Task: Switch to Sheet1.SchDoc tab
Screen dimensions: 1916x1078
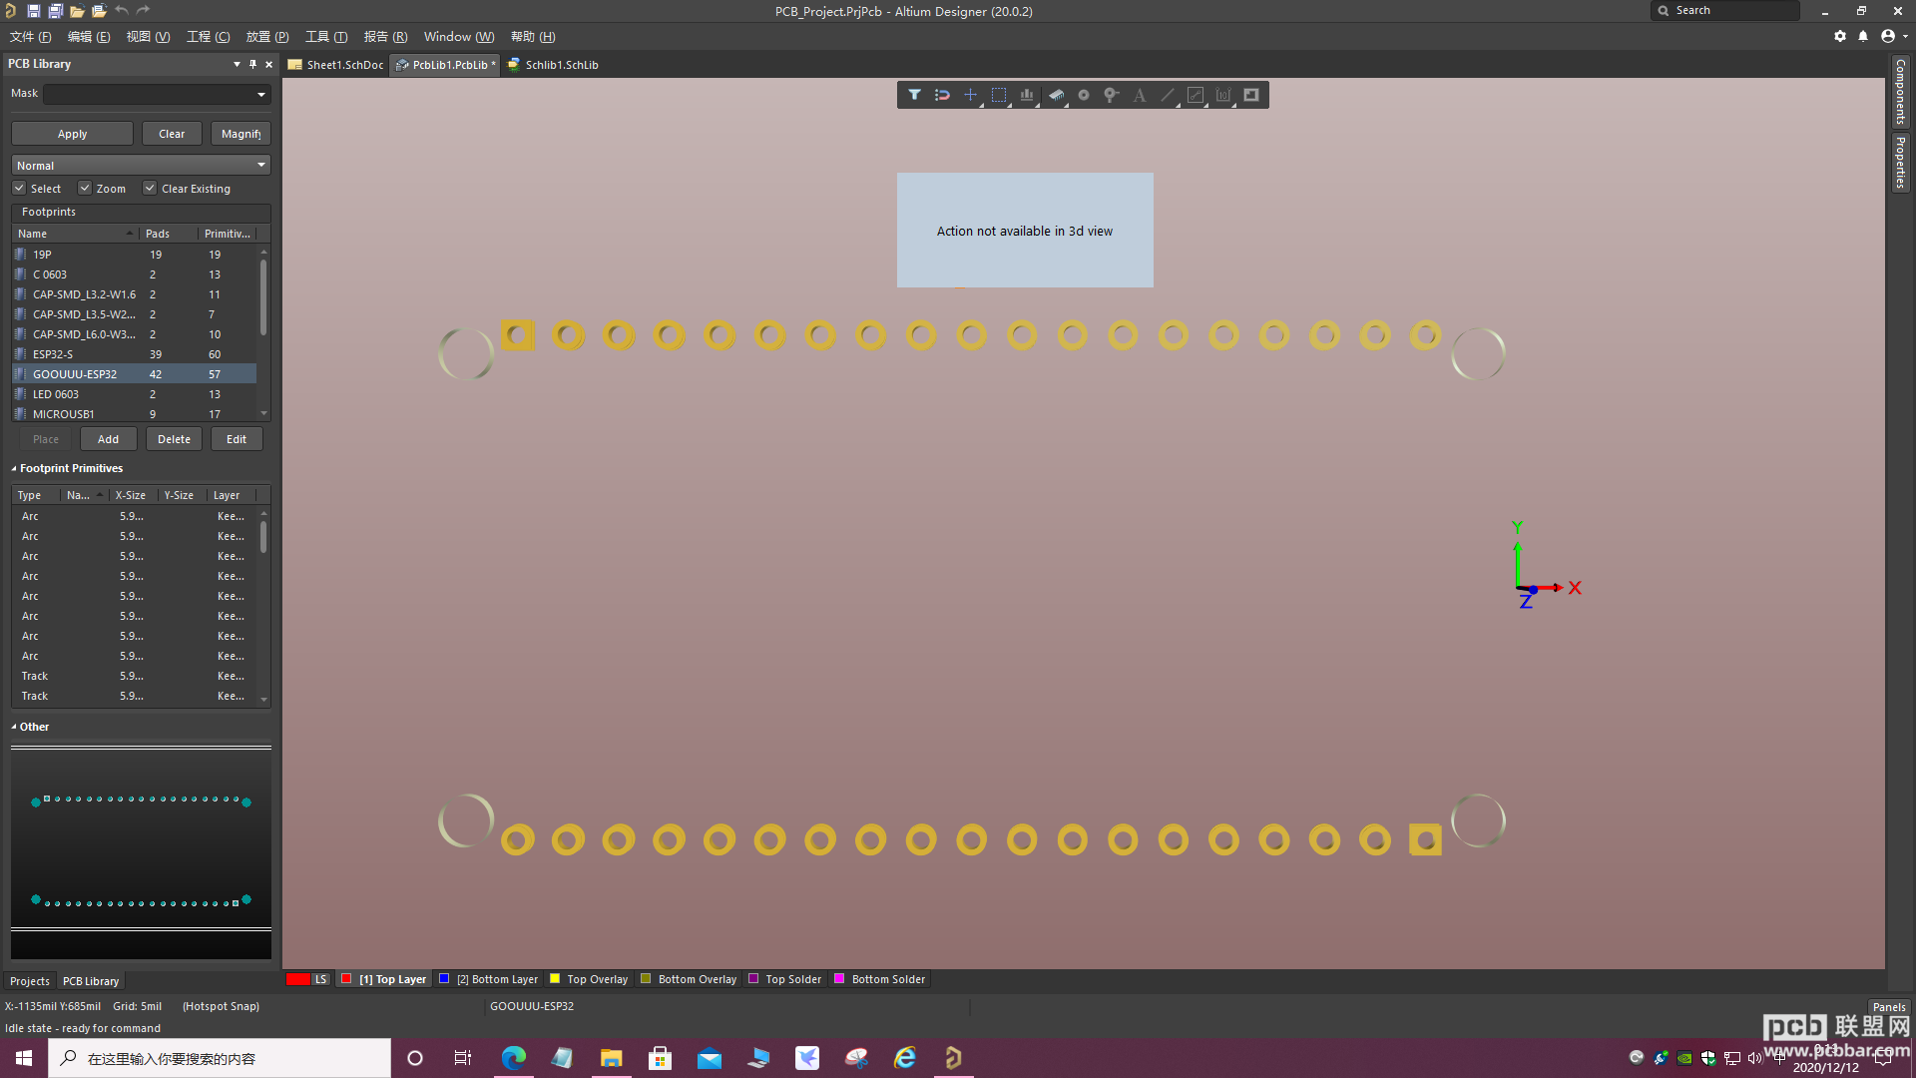Action: pyautogui.click(x=336, y=65)
